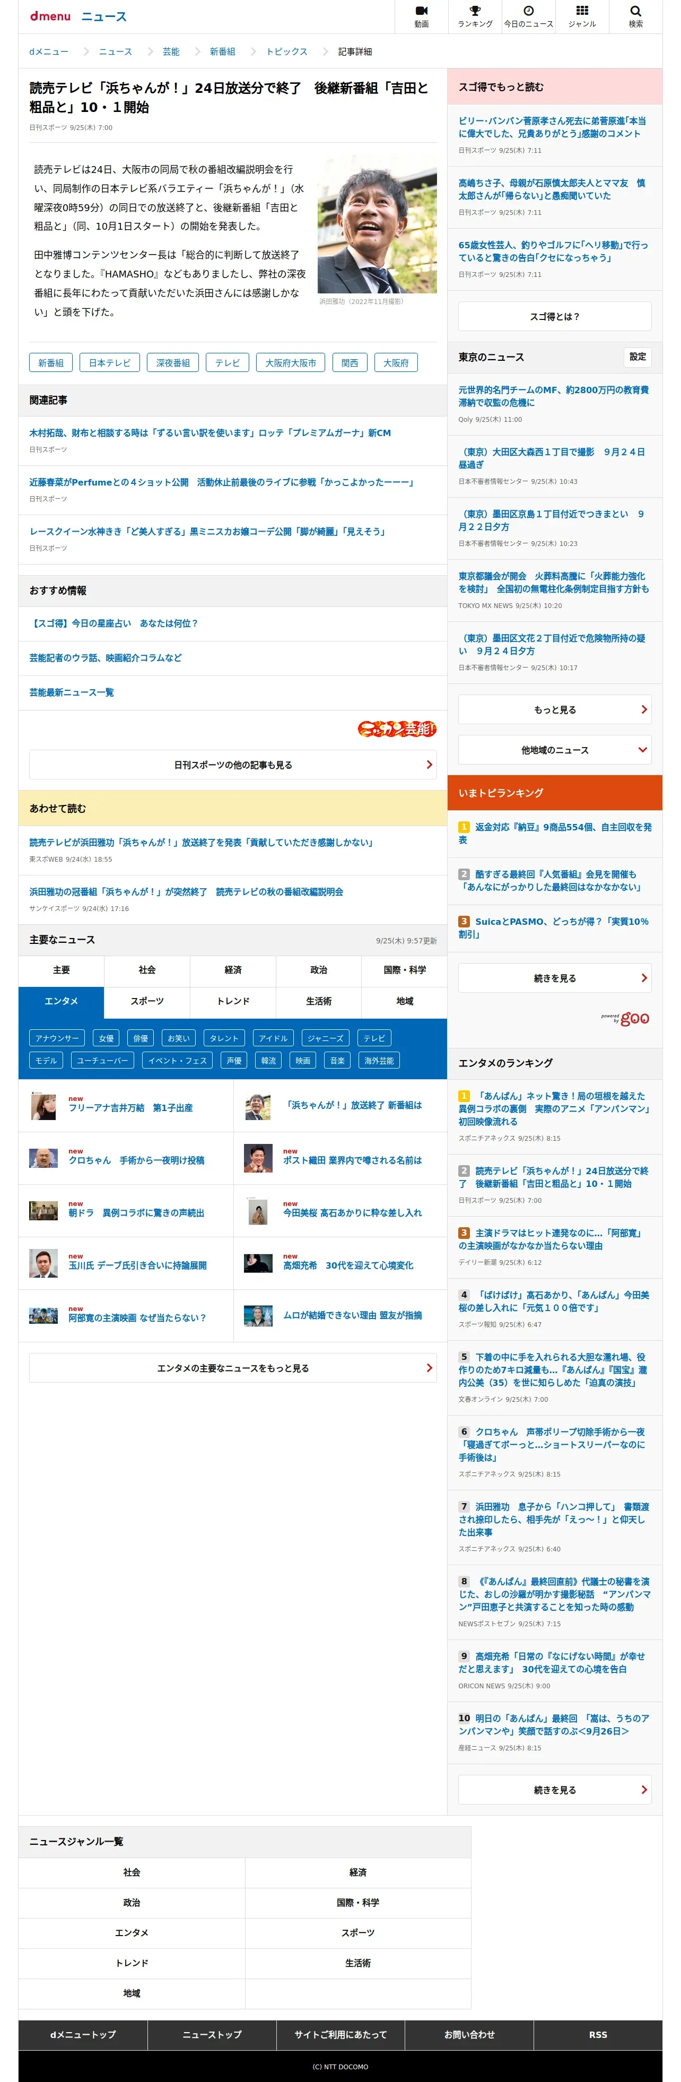Switch to the 主要 news tab
The width and height of the screenshot is (681, 2082).
point(62,970)
